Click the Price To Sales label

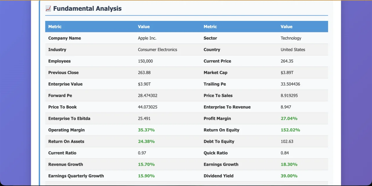coord(218,95)
